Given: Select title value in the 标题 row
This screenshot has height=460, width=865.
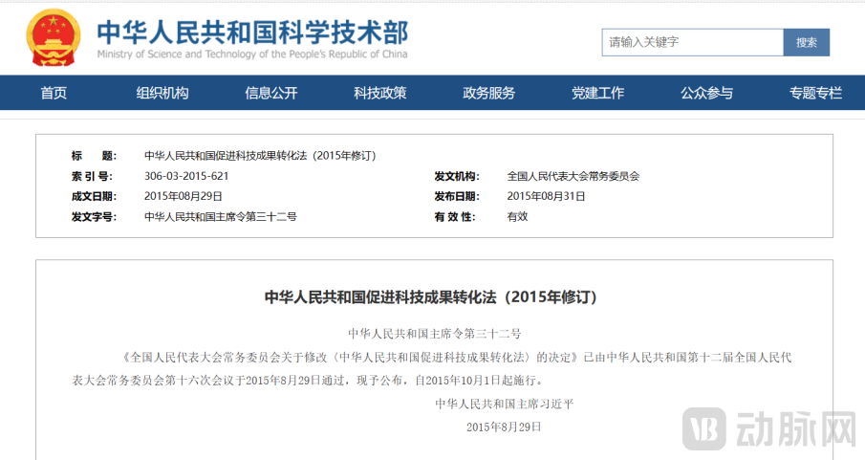Looking at the screenshot, I should (x=260, y=156).
